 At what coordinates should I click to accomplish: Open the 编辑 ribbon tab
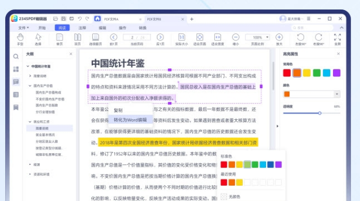coord(102,28)
